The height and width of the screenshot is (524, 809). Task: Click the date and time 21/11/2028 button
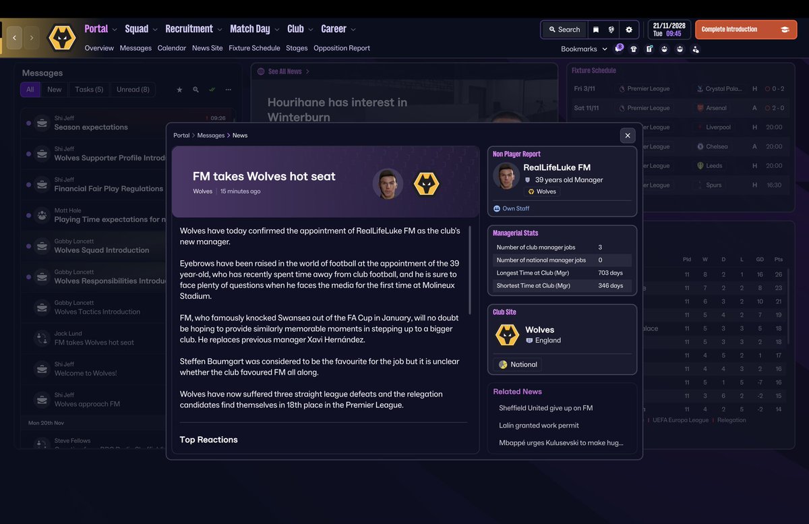pyautogui.click(x=668, y=30)
